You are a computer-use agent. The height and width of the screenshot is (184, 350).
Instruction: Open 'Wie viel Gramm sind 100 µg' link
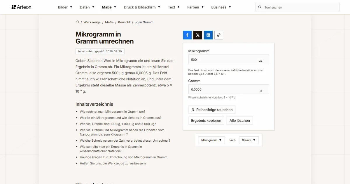118,124
